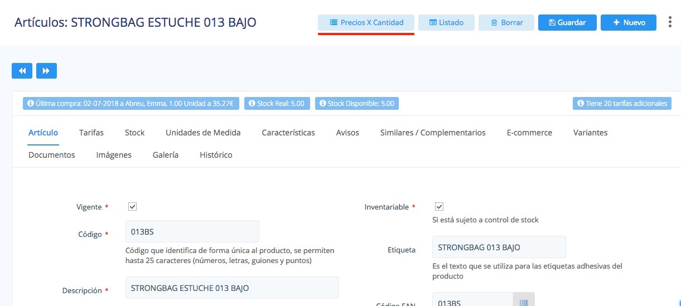Image resolution: width=681 pixels, height=306 pixels.
Task: Open the Histórico tab
Action: (216, 155)
